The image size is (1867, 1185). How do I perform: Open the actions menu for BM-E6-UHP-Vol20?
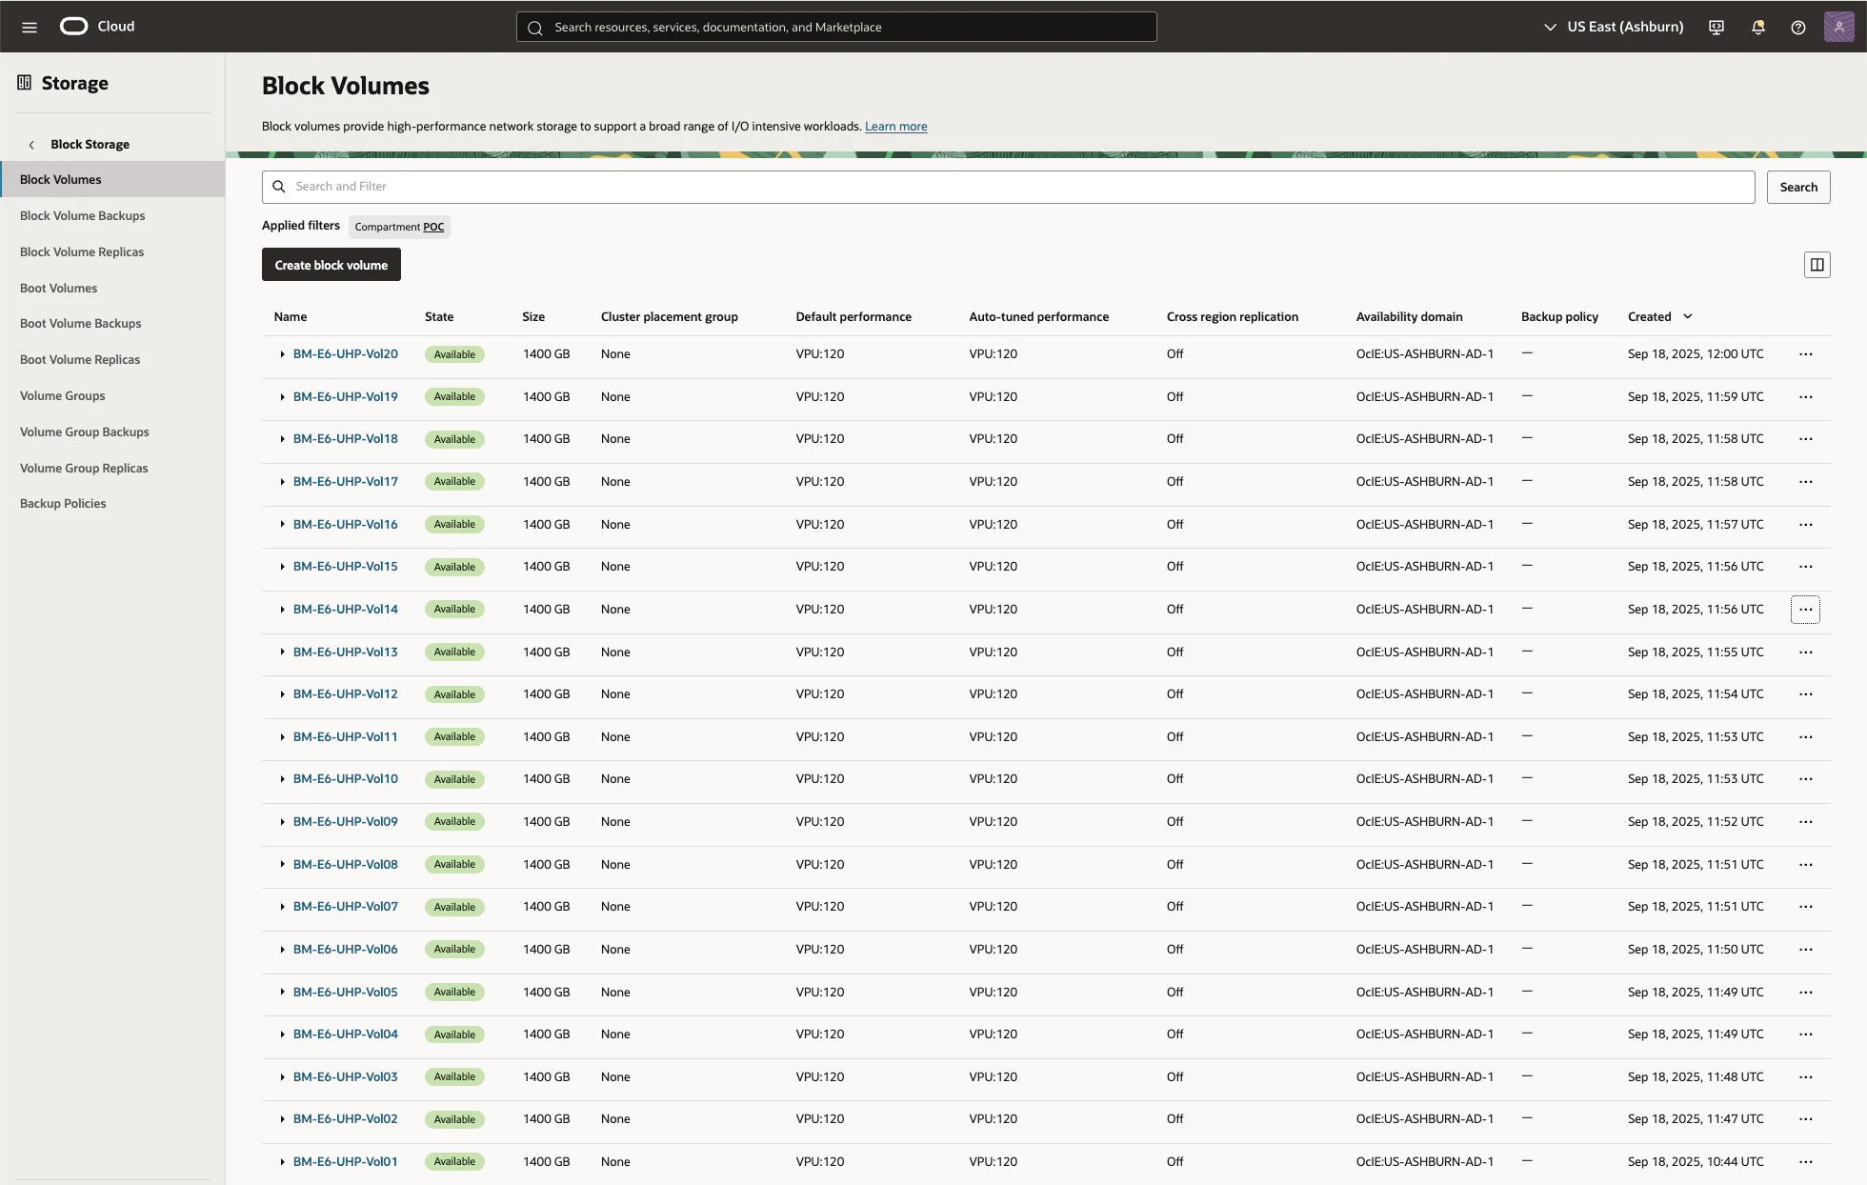[1805, 354]
